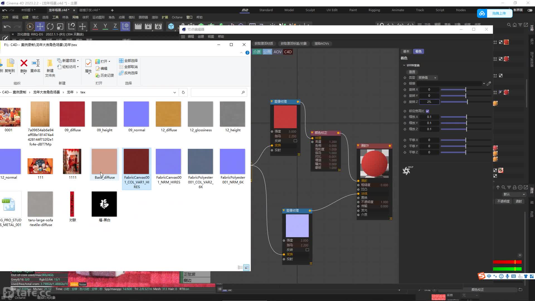Click the Properties icon in Explorer ribbon
Screen dimensions: 535x301
click(88, 66)
